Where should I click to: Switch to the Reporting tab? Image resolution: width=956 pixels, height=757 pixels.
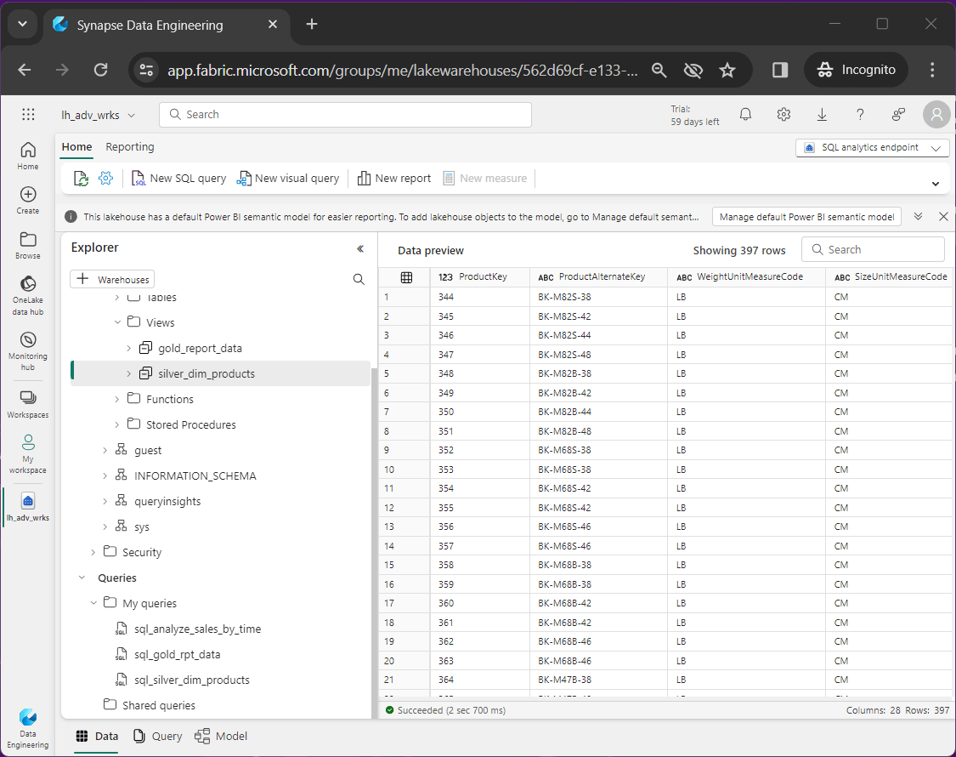tap(130, 147)
